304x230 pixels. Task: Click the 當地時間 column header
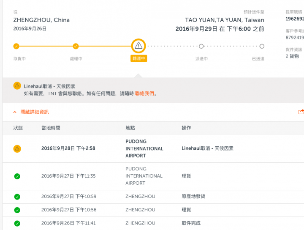pyautogui.click(x=51, y=128)
